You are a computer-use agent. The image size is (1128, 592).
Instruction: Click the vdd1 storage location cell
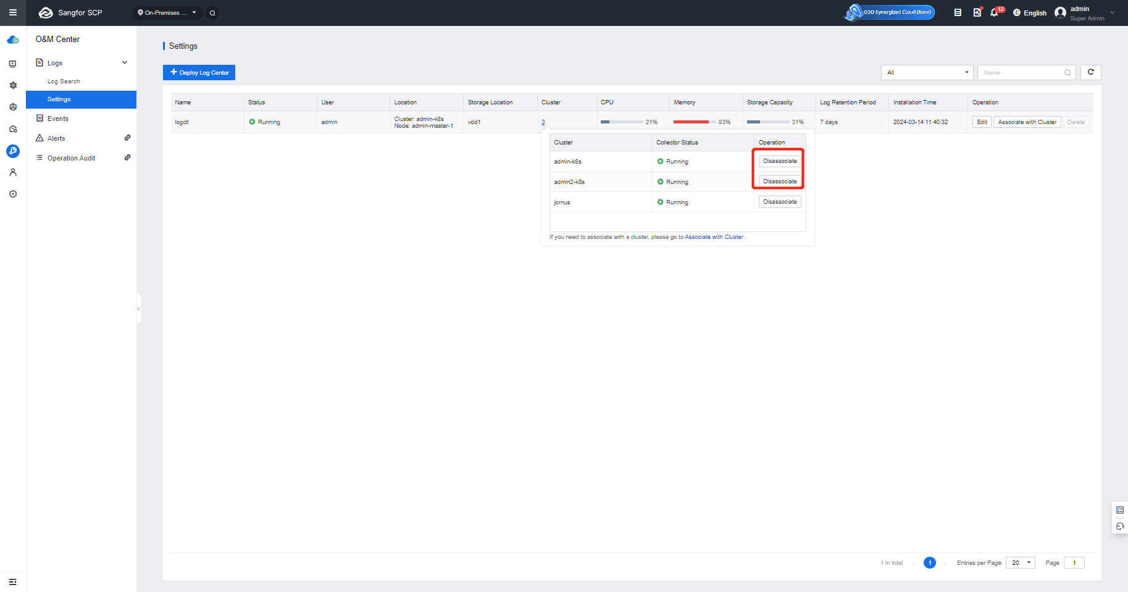pyautogui.click(x=474, y=122)
